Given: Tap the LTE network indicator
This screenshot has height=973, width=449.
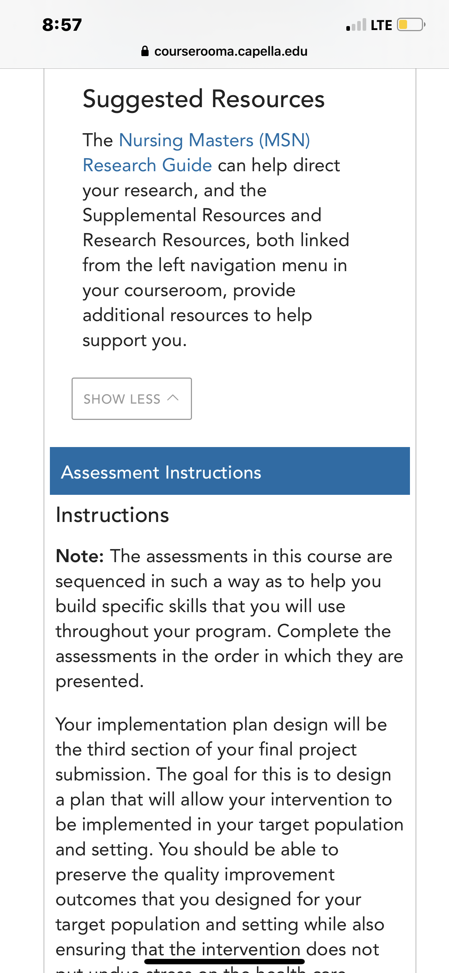Looking at the screenshot, I should (381, 25).
